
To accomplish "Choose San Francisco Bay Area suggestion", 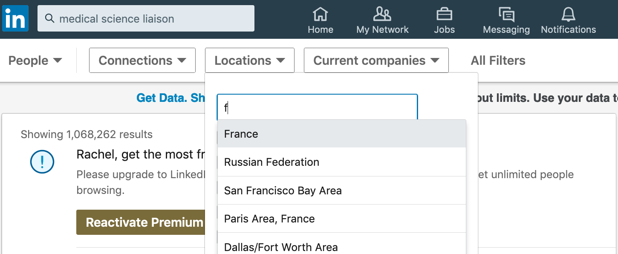I will pos(342,190).
